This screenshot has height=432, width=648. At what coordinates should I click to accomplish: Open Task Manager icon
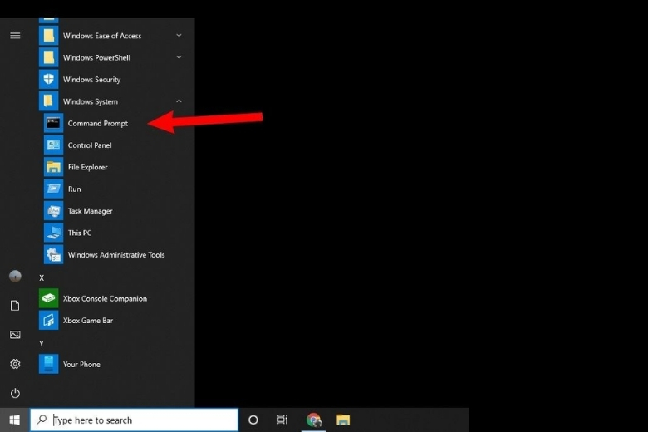(x=53, y=211)
